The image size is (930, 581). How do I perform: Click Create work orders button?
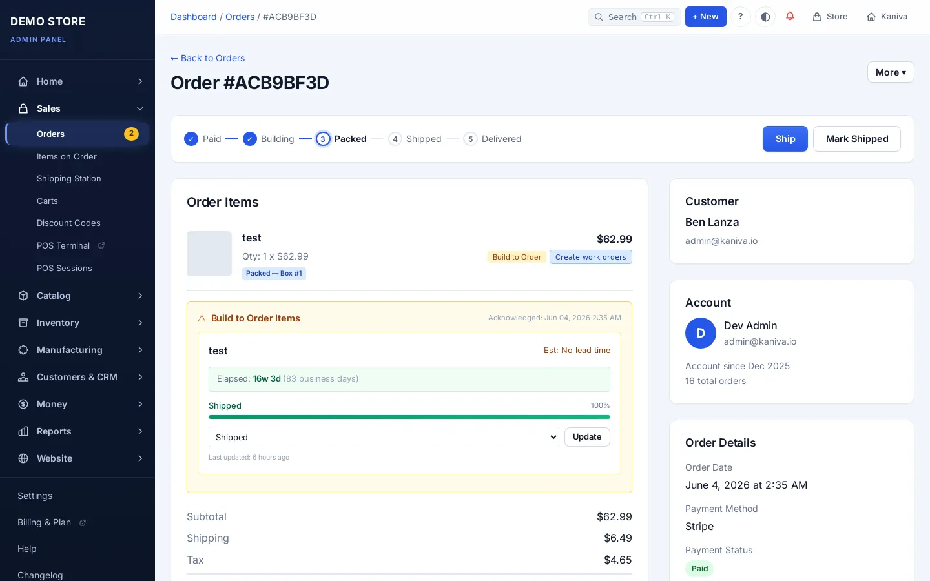(591, 257)
